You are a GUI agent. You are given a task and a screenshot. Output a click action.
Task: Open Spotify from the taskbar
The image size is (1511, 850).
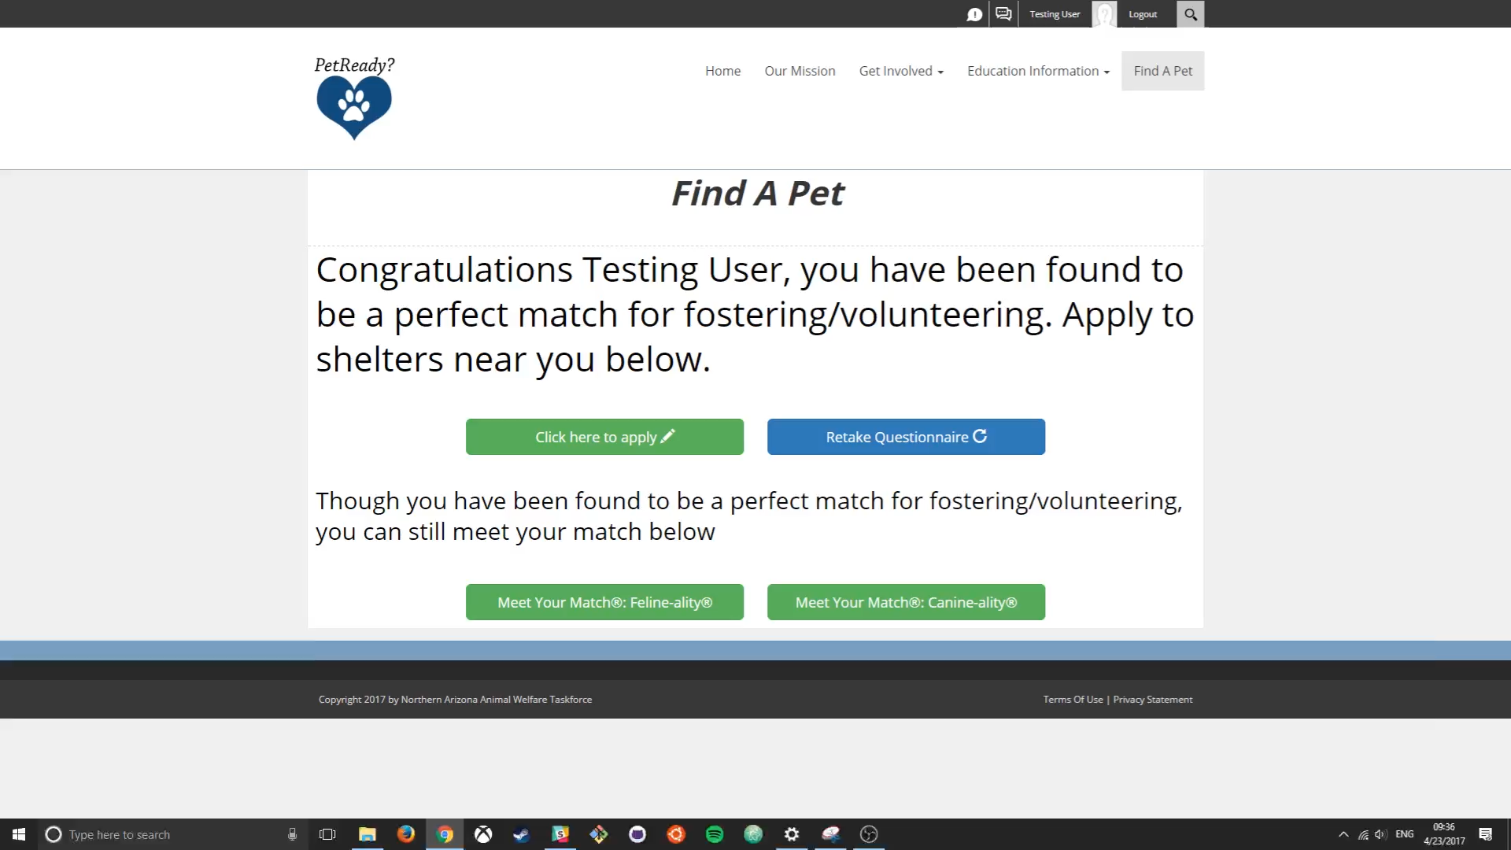pos(715,834)
